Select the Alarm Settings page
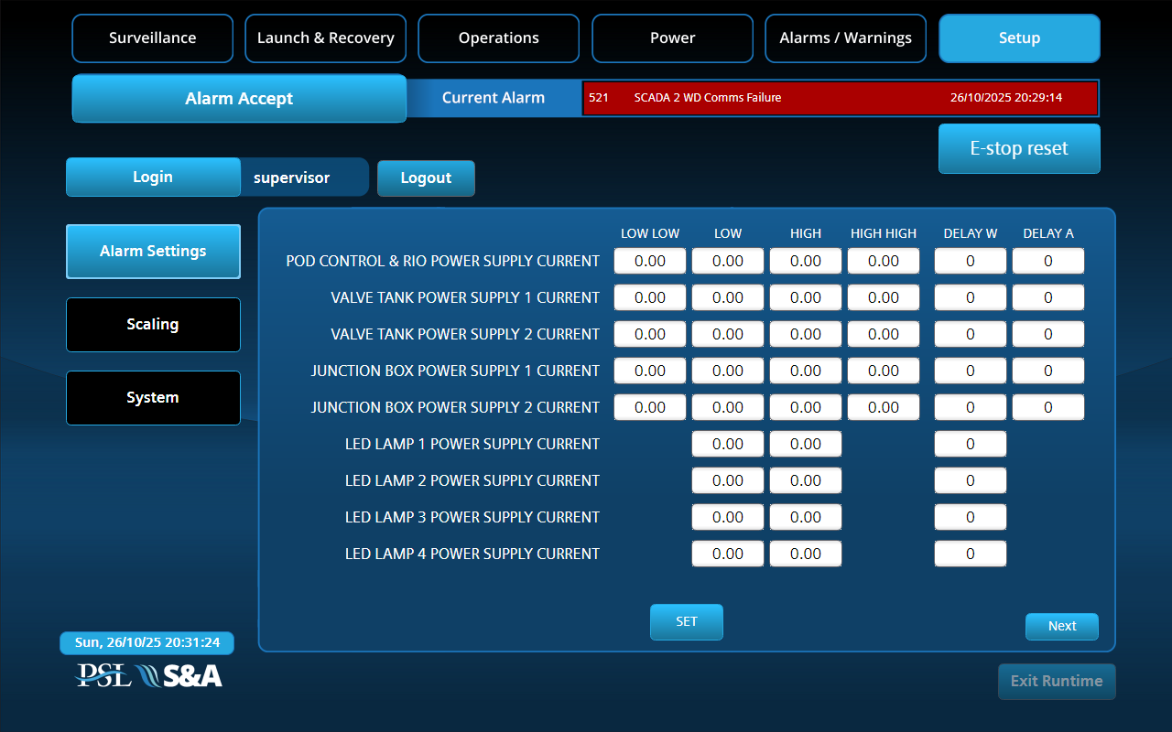 pyautogui.click(x=153, y=252)
